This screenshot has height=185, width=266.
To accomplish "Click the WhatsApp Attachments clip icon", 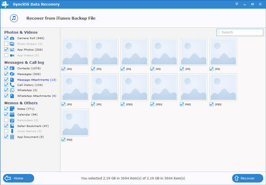I will pos(12,96).
